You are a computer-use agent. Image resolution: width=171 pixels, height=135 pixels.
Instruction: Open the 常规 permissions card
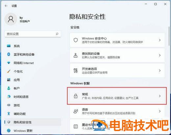117,96
